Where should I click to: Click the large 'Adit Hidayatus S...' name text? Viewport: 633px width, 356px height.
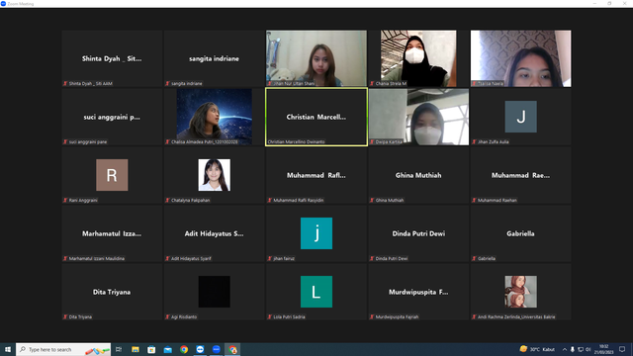pyautogui.click(x=214, y=233)
